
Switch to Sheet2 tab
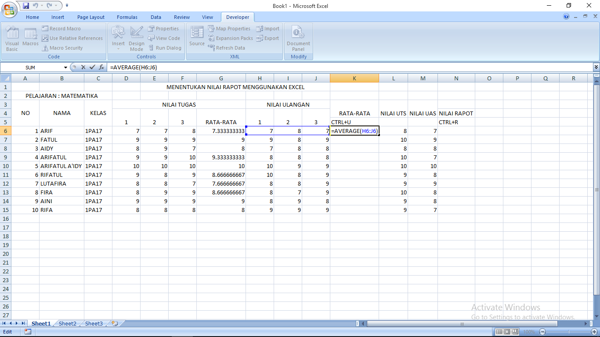[x=68, y=323]
